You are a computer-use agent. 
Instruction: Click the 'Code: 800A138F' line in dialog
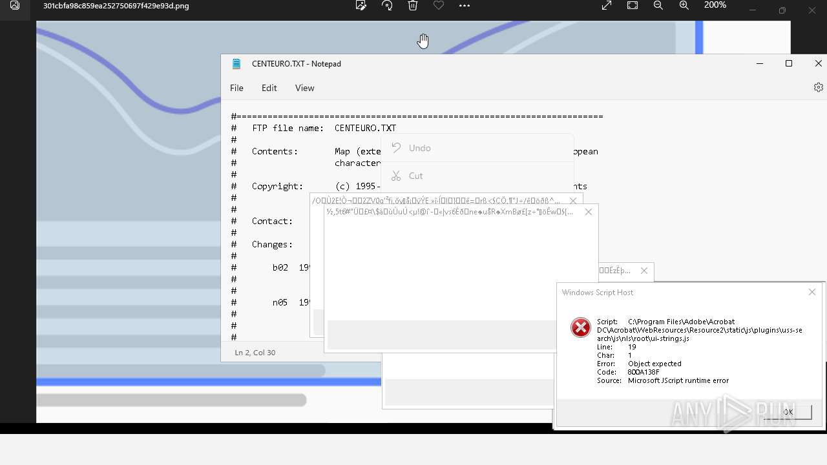(628, 372)
